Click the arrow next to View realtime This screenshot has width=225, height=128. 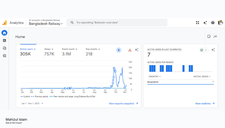[x=213, y=103]
